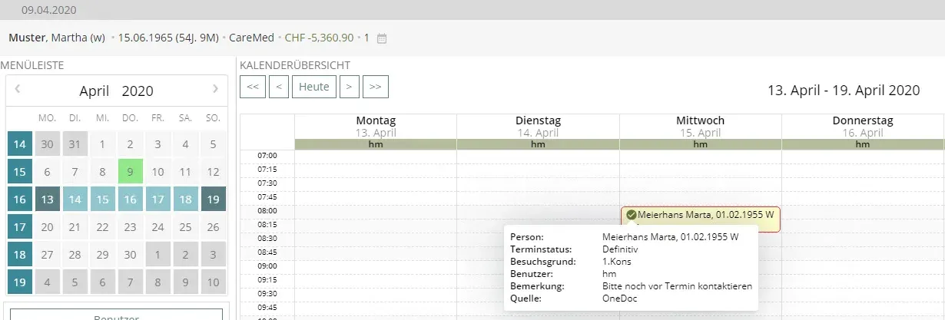Pick April 18 in mini calendar
945x320 pixels.
tap(186, 200)
